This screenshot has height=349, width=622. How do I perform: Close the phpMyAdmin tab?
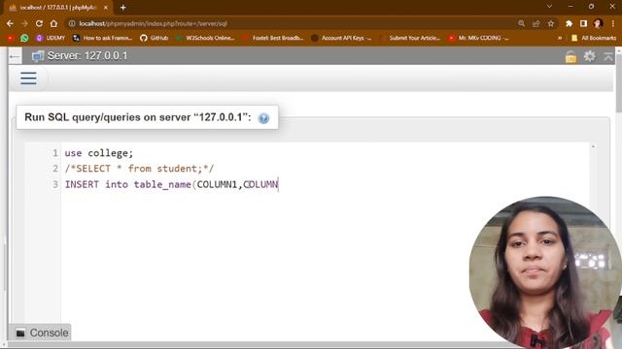(106, 8)
